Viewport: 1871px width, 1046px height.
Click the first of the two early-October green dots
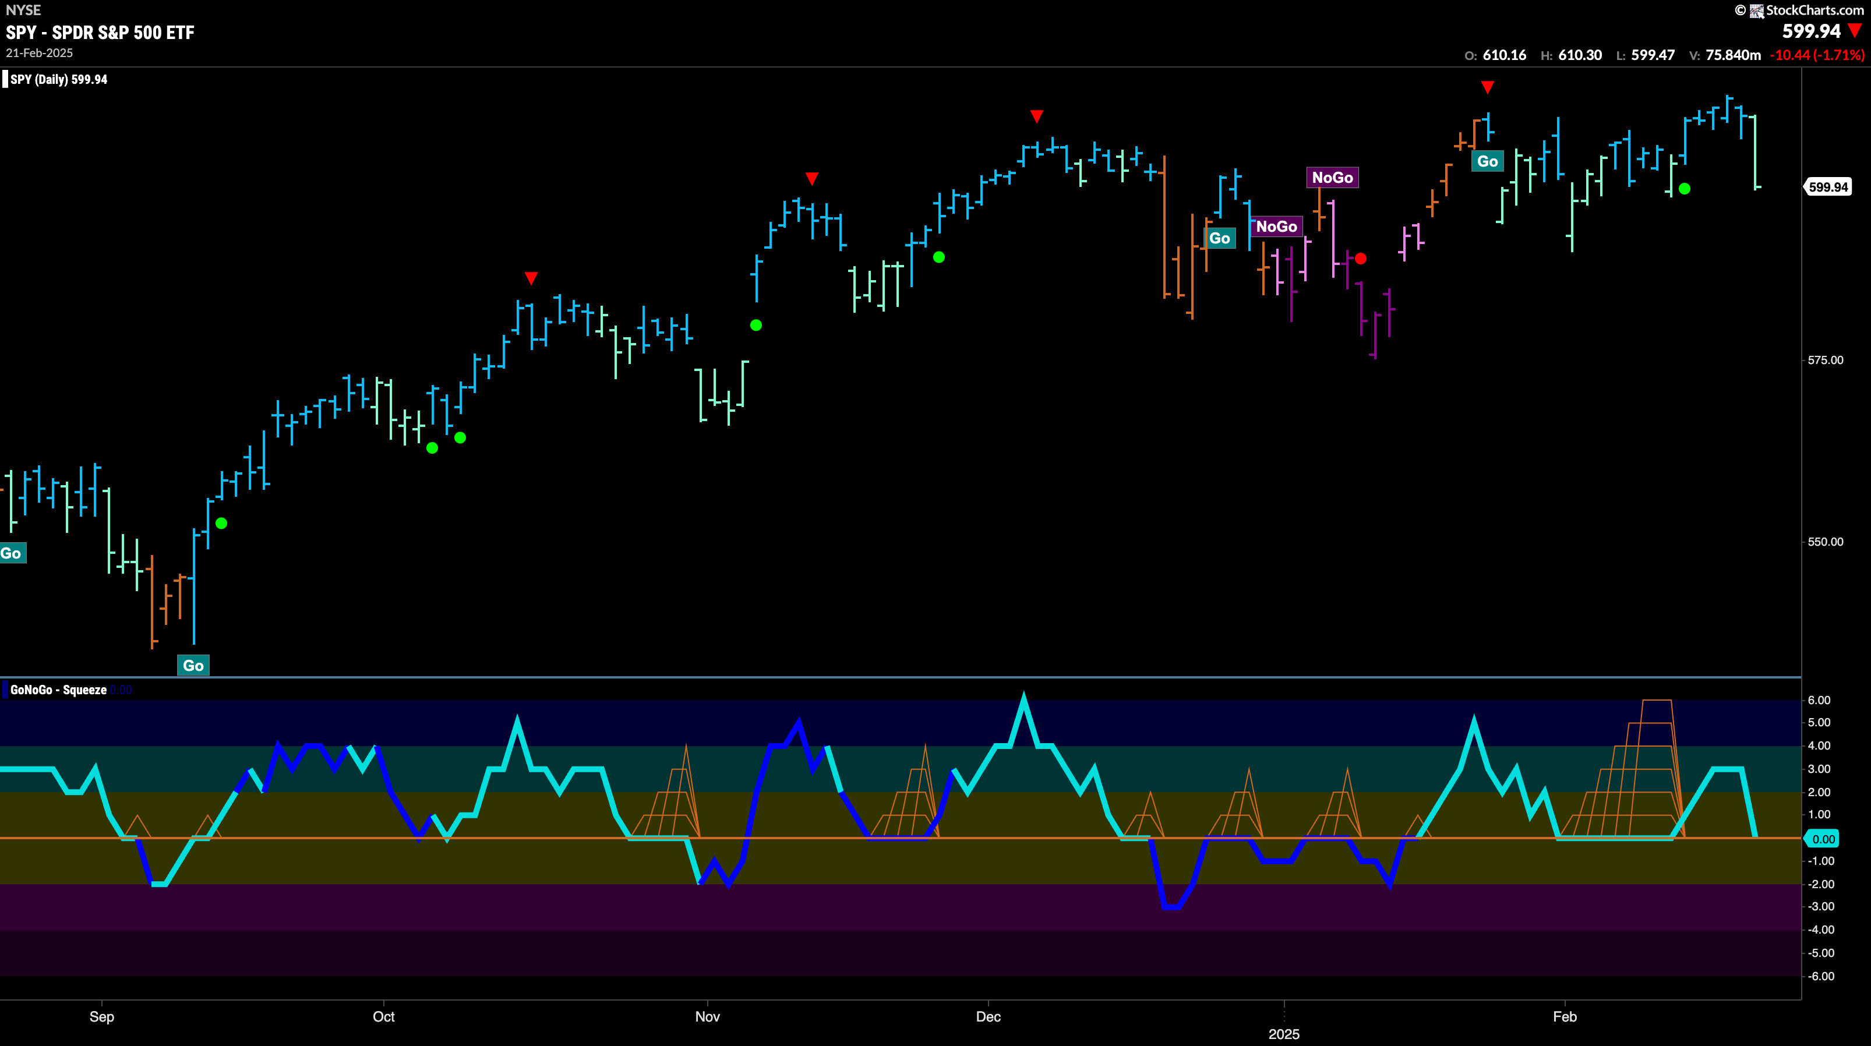coord(432,448)
